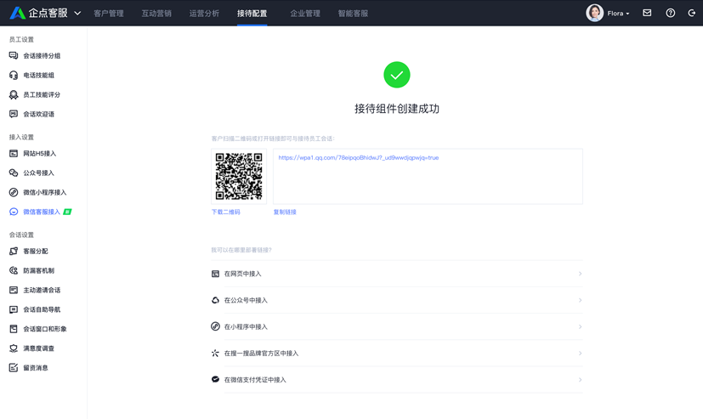The image size is (703, 419).
Task: Click the logout icon at top right
Action: click(692, 14)
